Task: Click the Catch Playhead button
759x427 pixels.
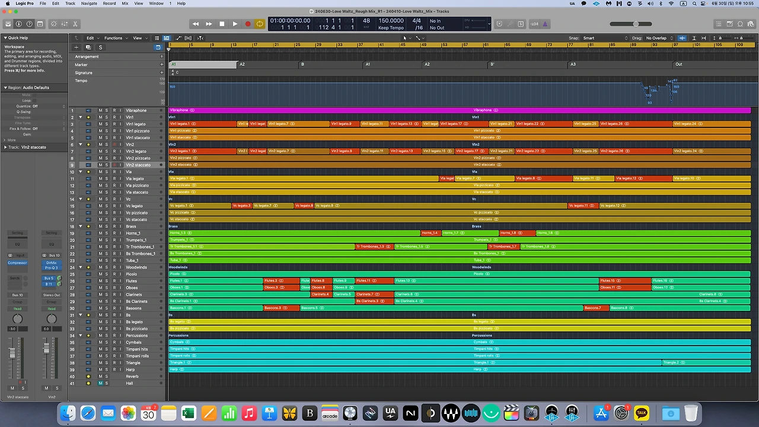Action: [x=200, y=38]
